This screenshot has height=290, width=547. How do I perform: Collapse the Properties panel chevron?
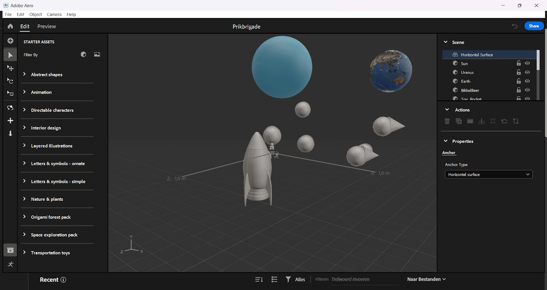pos(446,141)
